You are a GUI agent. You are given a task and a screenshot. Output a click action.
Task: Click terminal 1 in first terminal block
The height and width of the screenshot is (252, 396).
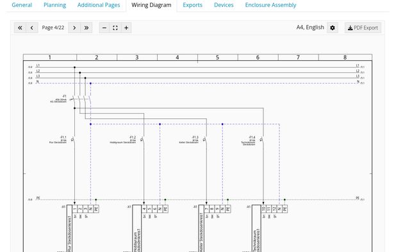click(75, 209)
